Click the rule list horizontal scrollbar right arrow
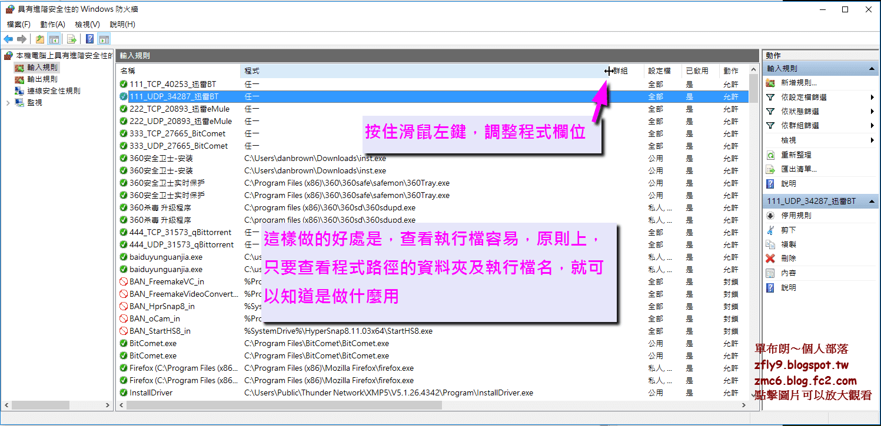This screenshot has height=426, width=881. coord(744,405)
